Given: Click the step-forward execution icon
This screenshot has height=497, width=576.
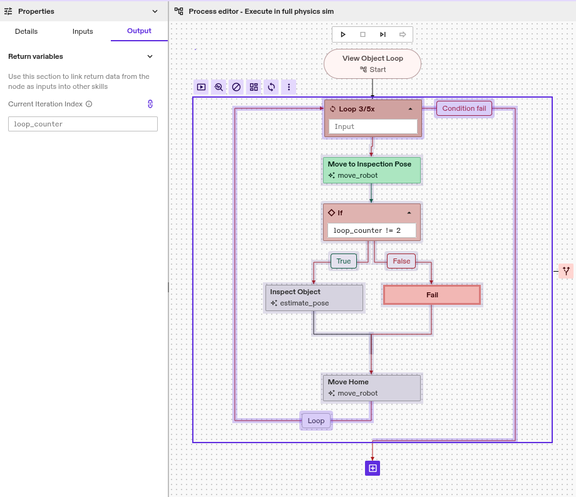Looking at the screenshot, I should point(383,34).
